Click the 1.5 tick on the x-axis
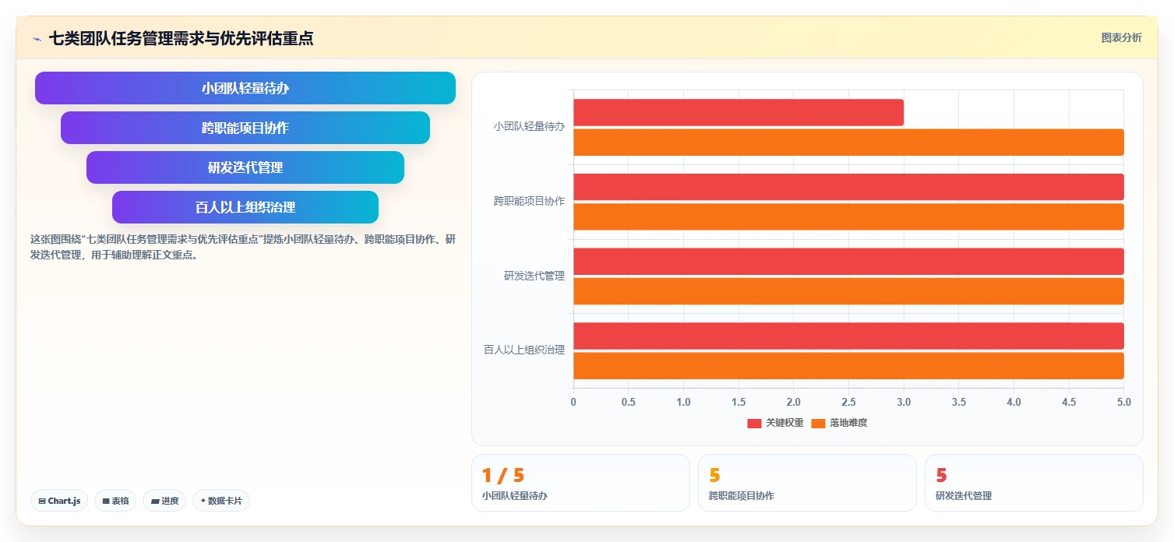This screenshot has width=1174, height=542. tap(739, 402)
